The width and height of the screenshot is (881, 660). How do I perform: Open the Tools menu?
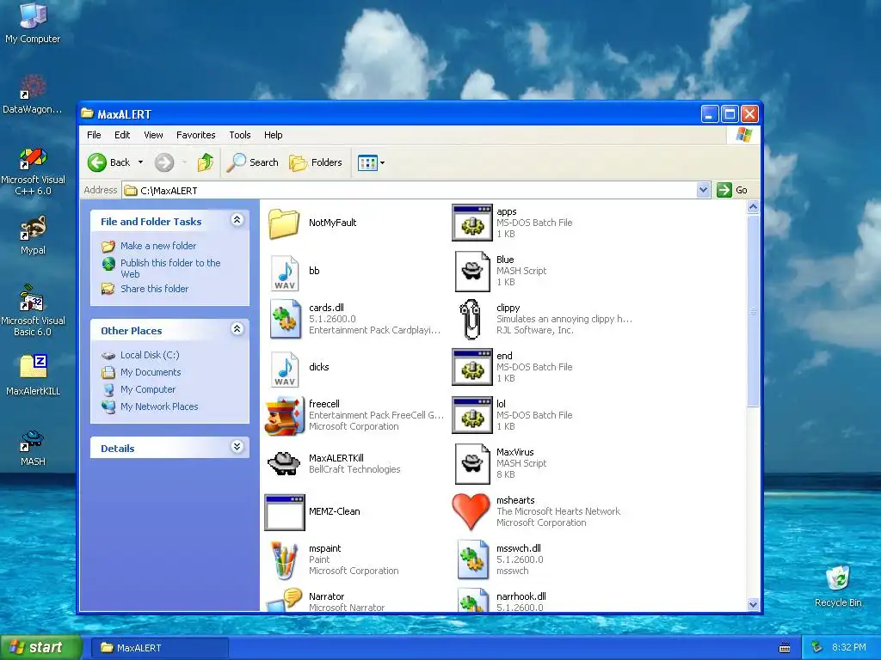[240, 135]
